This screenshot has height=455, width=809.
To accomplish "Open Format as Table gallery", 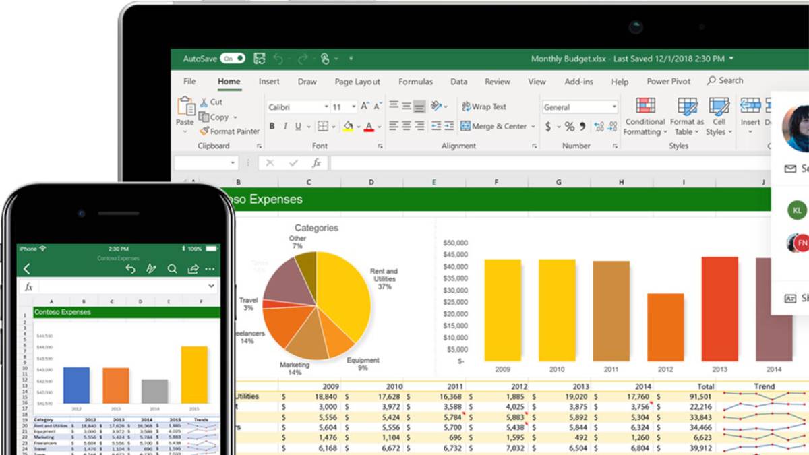I will (x=686, y=116).
